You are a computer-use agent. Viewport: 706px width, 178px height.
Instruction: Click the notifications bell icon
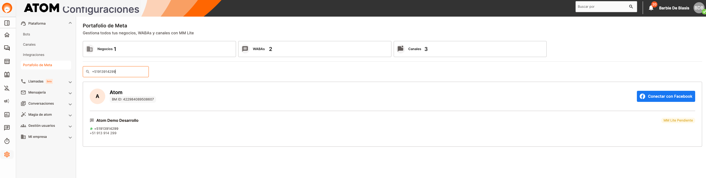click(651, 8)
